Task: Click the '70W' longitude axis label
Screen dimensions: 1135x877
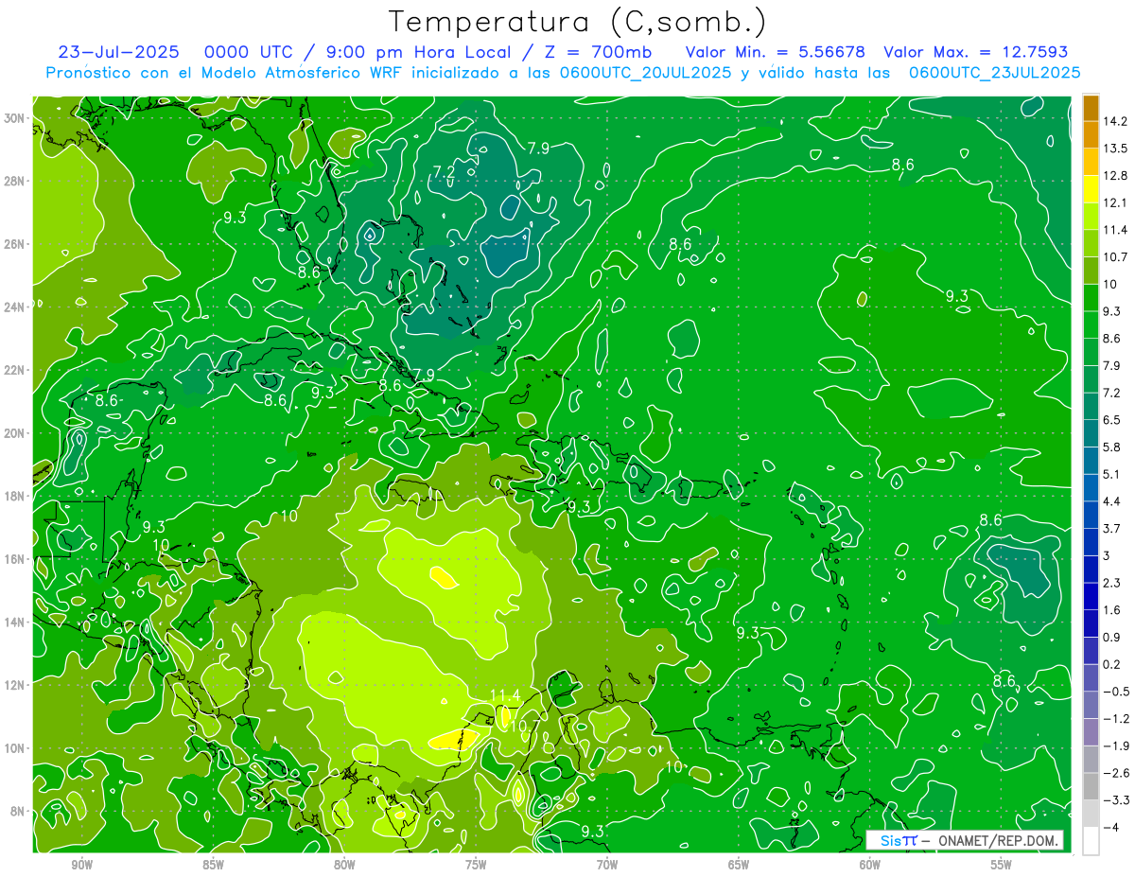Action: (607, 865)
